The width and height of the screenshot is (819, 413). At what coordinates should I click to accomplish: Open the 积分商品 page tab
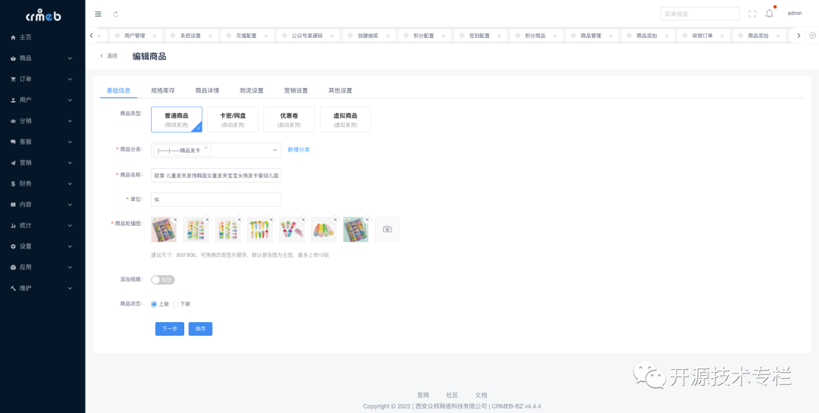click(x=535, y=36)
